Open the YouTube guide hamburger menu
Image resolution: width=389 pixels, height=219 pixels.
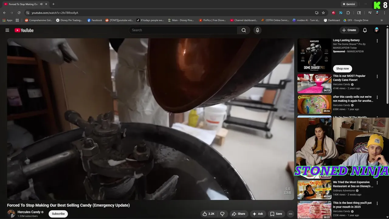coord(7,30)
